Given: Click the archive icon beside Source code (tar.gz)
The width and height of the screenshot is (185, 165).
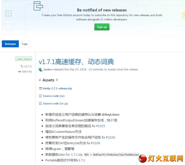Looking at the screenshot, I should click(40, 103).
